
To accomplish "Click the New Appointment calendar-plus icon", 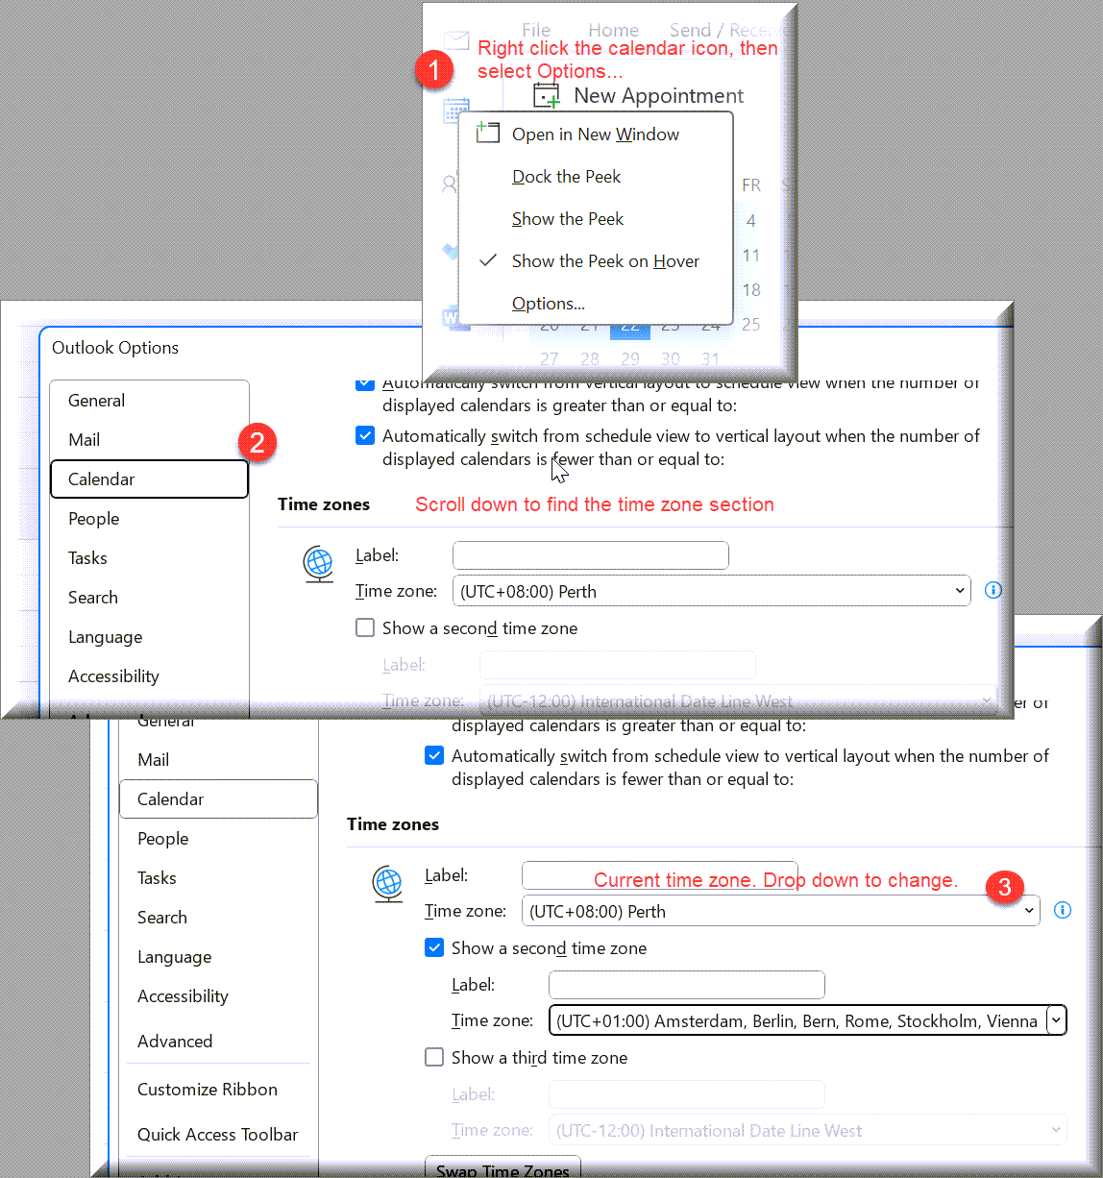I will pyautogui.click(x=547, y=96).
